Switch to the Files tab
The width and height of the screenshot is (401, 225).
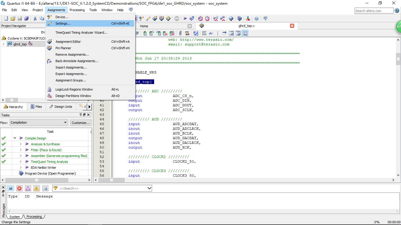(x=36, y=107)
